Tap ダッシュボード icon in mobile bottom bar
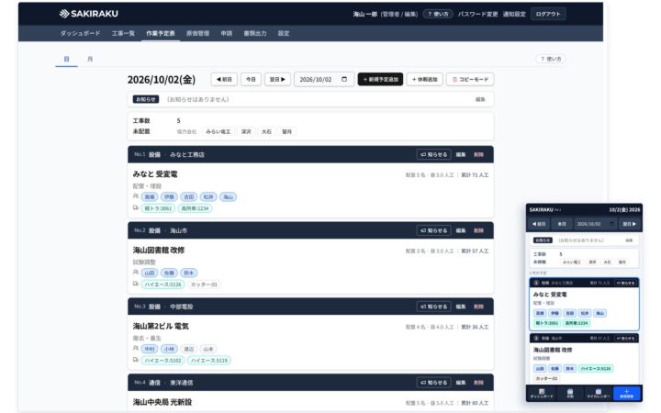This screenshot has height=413, width=661. [x=542, y=392]
